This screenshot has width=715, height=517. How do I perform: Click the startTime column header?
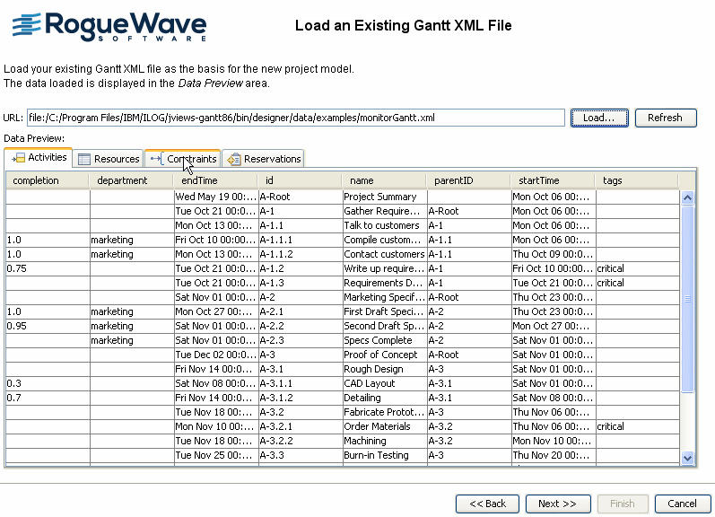(552, 180)
